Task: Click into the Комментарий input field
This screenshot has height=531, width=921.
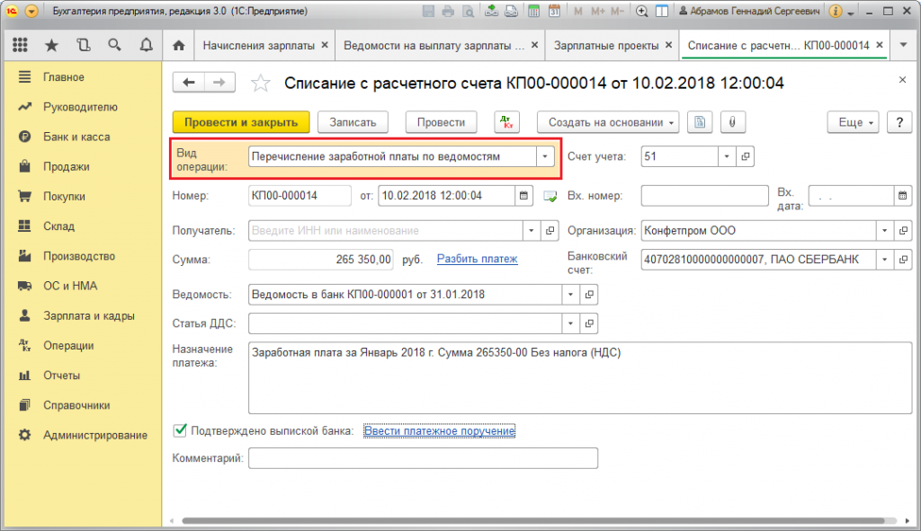Action: point(423,458)
